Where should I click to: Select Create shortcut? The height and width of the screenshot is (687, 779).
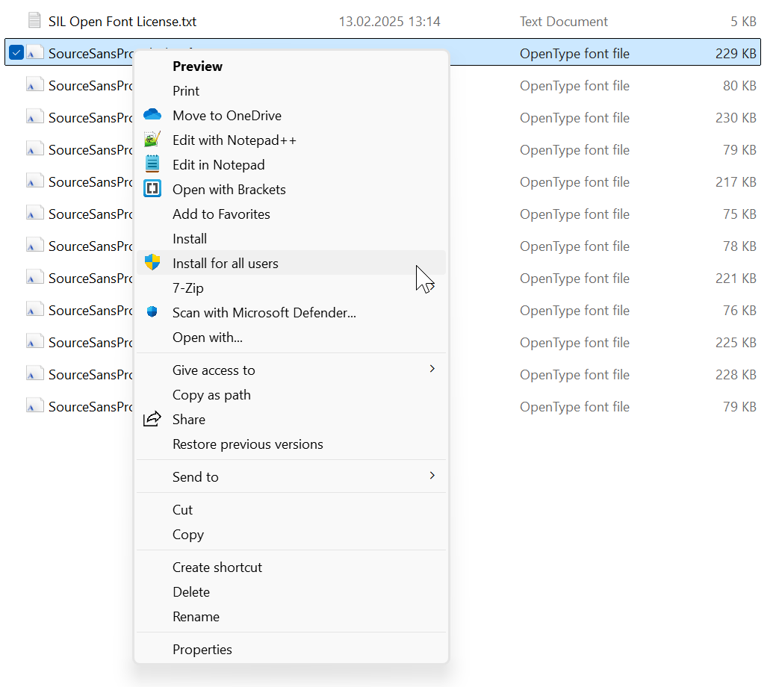[x=291, y=568]
